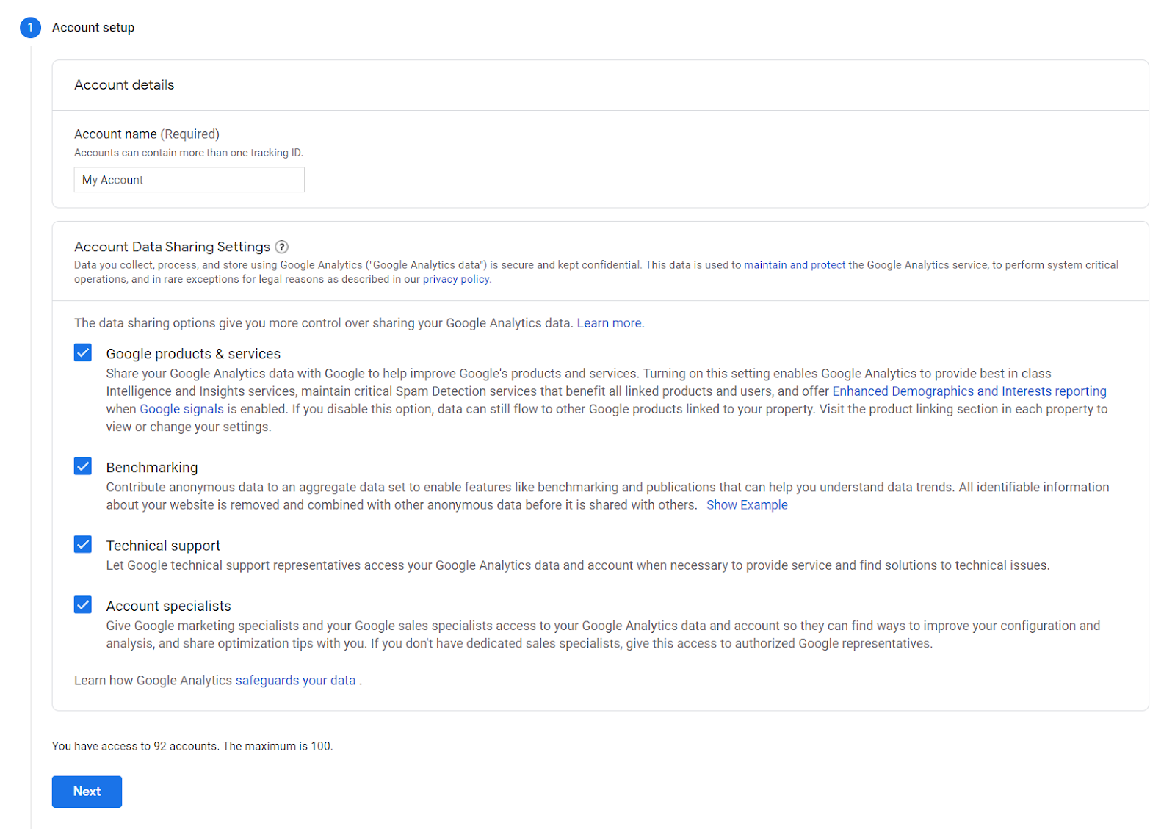The height and width of the screenshot is (829, 1175).
Task: Open the Data Sharing Settings help icon
Action: (x=281, y=247)
